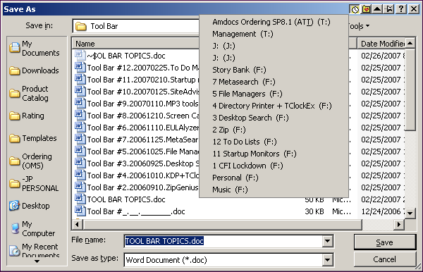Viewport: 423px width, 272px height.
Task: Click Word icon of TOOL BAR TOPICS.doc row
Action: pyautogui.click(x=80, y=199)
